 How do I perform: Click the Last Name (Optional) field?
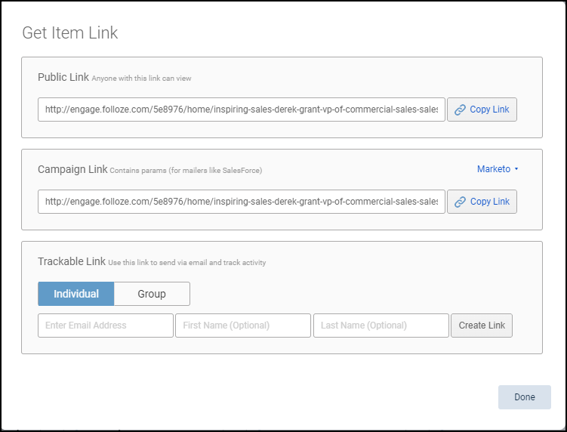[x=381, y=326]
